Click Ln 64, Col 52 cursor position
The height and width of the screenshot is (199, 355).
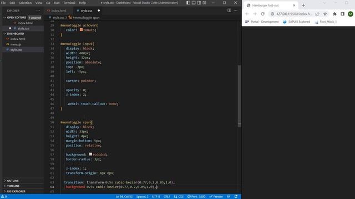click(x=124, y=197)
